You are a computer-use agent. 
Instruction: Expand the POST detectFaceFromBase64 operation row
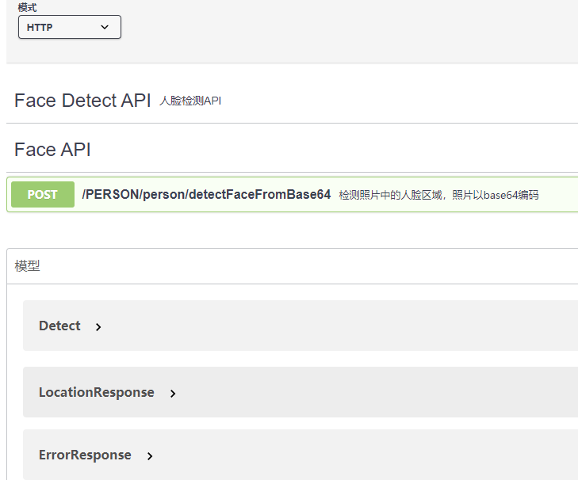pyautogui.click(x=293, y=195)
